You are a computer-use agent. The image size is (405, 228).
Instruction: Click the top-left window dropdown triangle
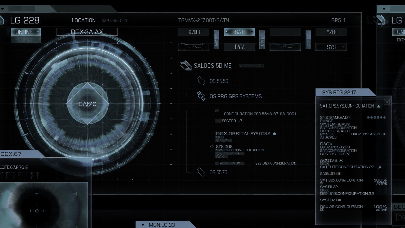click(3, 9)
